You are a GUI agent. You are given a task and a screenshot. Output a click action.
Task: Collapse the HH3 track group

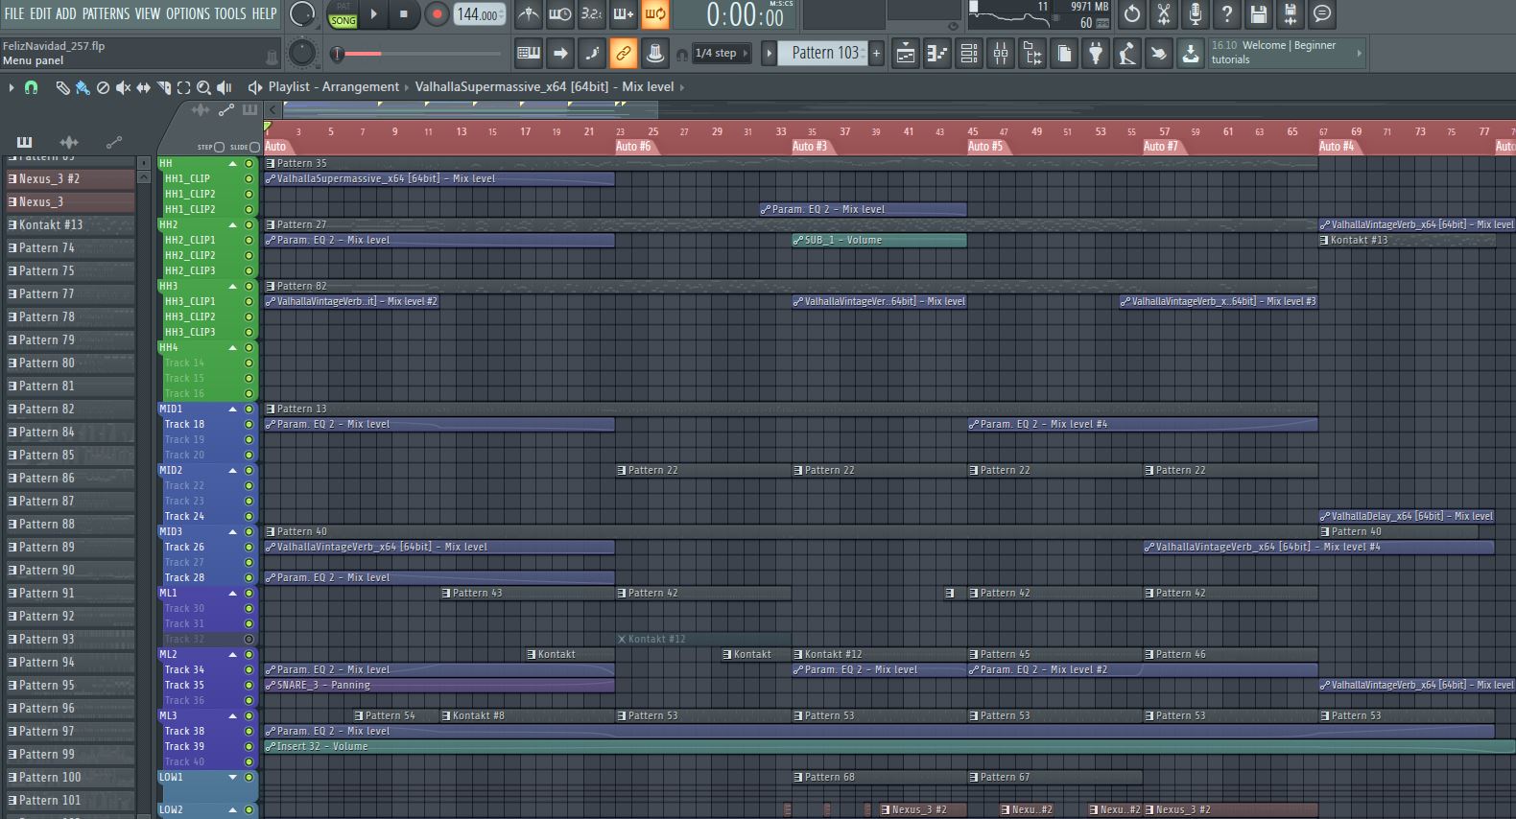pos(232,287)
